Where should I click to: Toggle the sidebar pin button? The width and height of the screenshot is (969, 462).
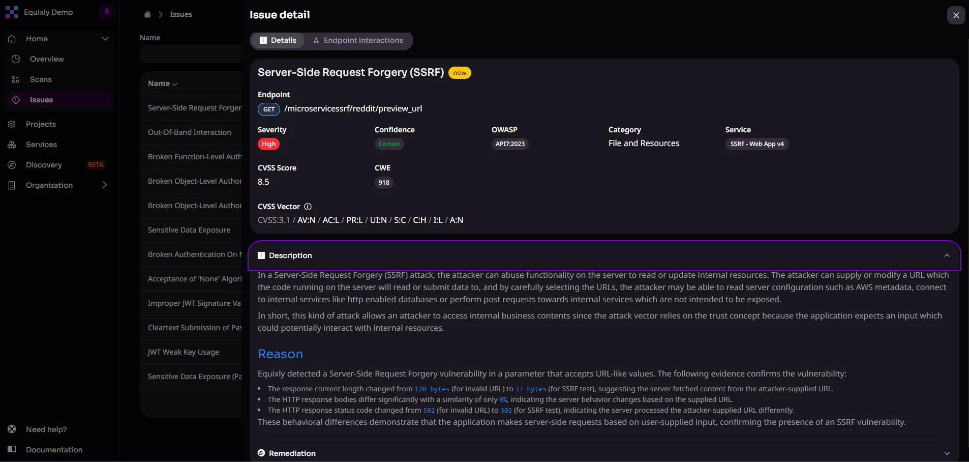(x=106, y=11)
